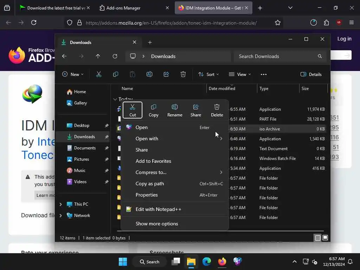Viewport: 360px width, 270px height.
Task: Click Rename icon in context menu
Action: [x=175, y=110]
